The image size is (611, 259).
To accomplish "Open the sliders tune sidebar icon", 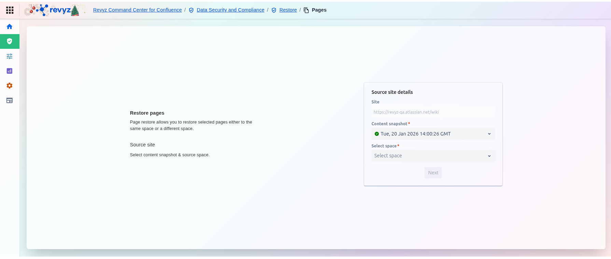I will tap(10, 56).
